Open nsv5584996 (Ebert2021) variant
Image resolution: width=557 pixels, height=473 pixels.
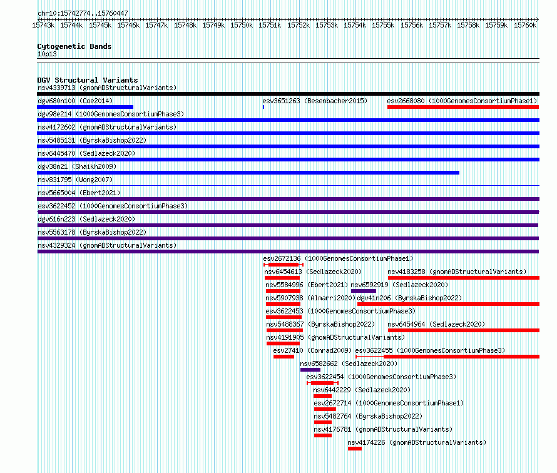pos(307,285)
